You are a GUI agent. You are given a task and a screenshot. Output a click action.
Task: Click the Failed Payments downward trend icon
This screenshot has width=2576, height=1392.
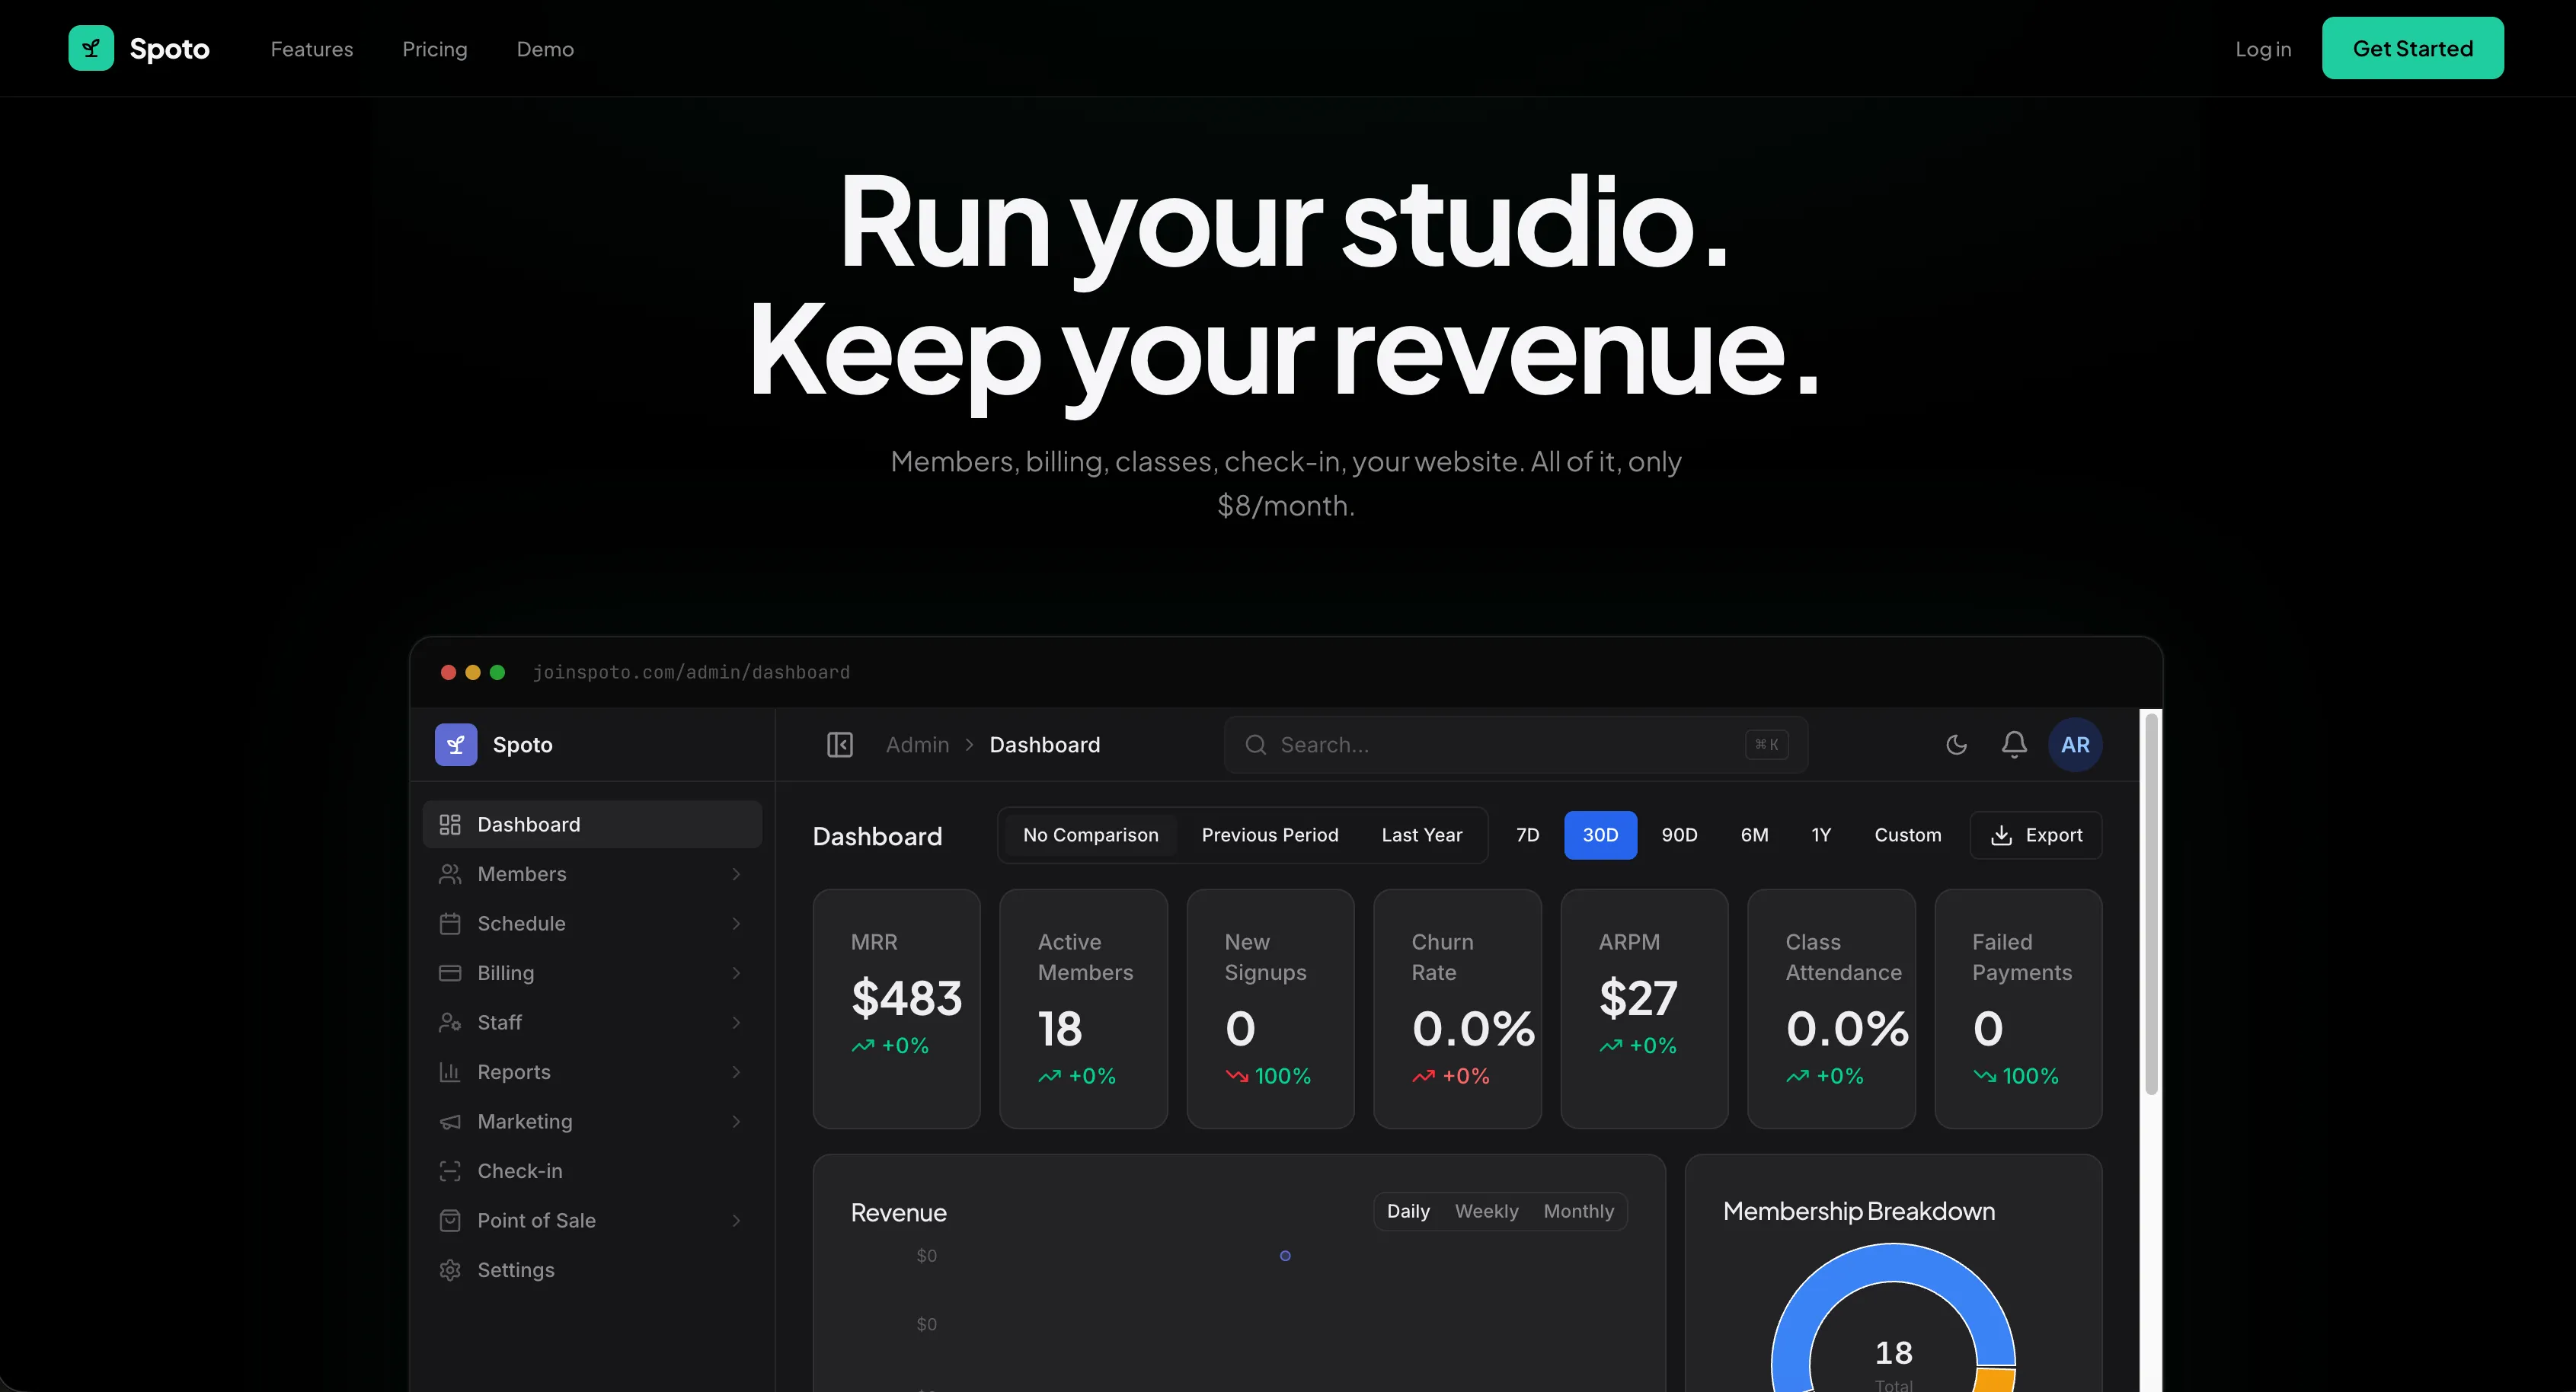point(1985,1077)
